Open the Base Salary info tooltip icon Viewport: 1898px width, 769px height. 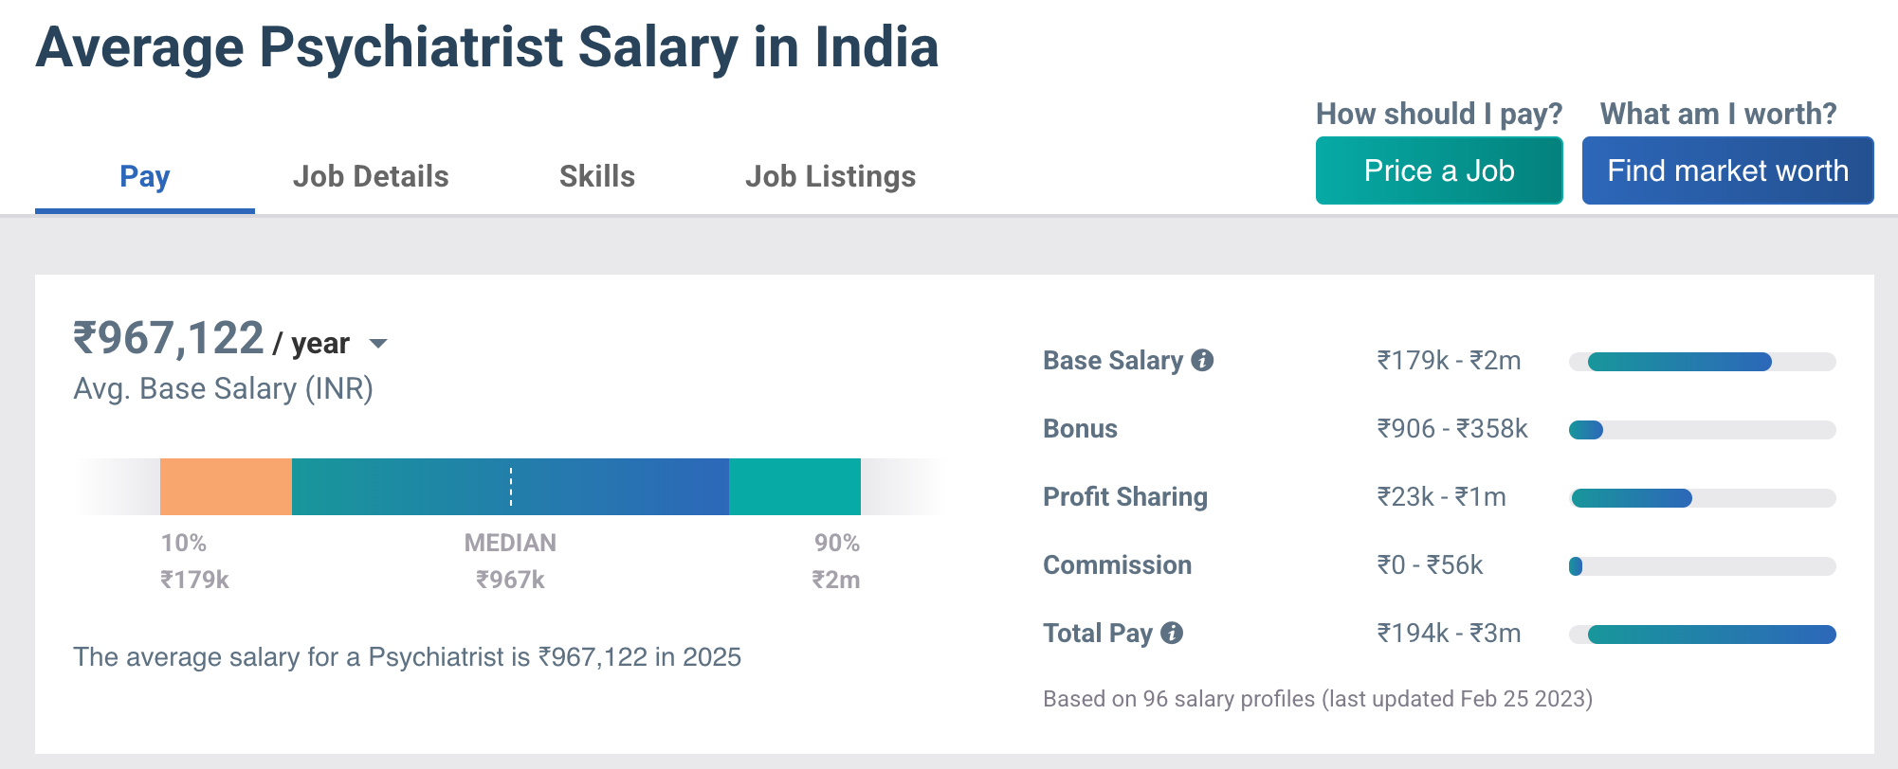tap(1202, 360)
